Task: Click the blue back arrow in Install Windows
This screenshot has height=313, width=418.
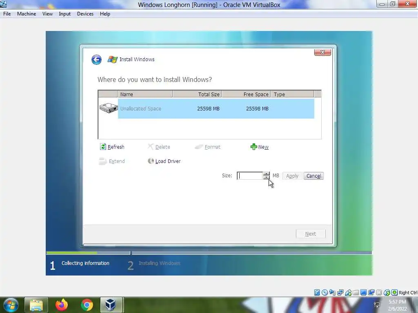Action: 96,60
